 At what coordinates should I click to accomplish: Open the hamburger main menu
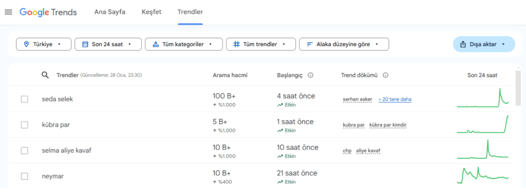pyautogui.click(x=8, y=12)
